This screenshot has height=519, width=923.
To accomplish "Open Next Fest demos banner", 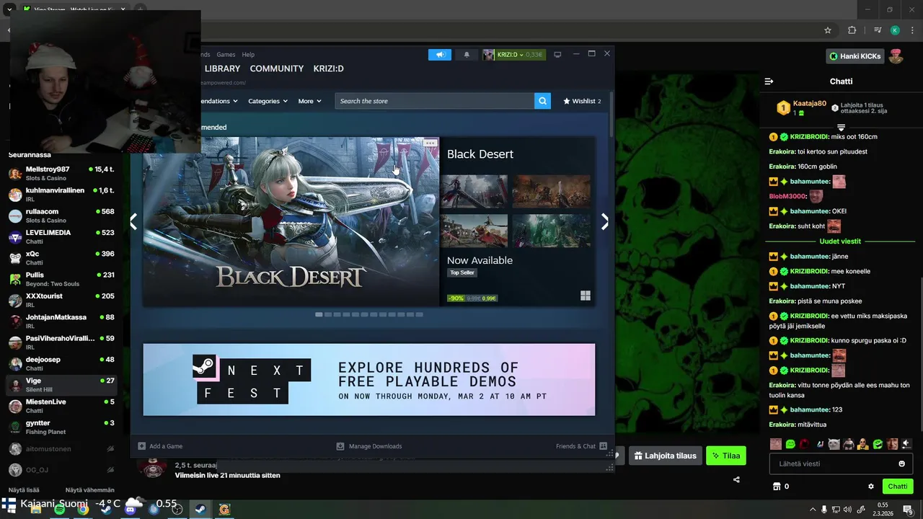I will pyautogui.click(x=369, y=379).
